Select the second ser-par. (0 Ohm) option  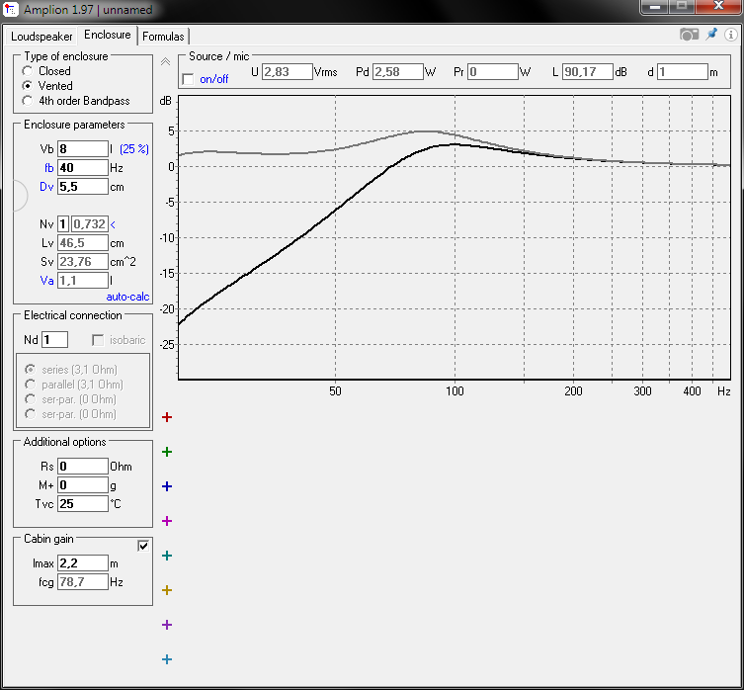coord(31,414)
